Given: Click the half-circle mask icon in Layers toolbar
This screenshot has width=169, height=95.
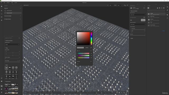Looking at the screenshot, I should [x=157, y=8].
